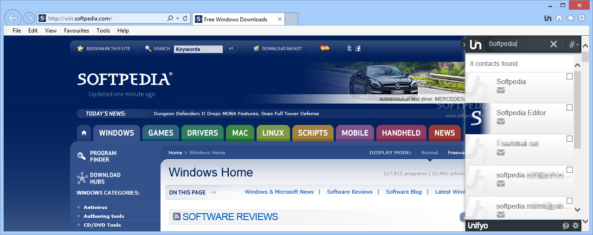Image resolution: width=593 pixels, height=235 pixels.
Task: Switch to the NEWS tab
Action: pos(445,133)
